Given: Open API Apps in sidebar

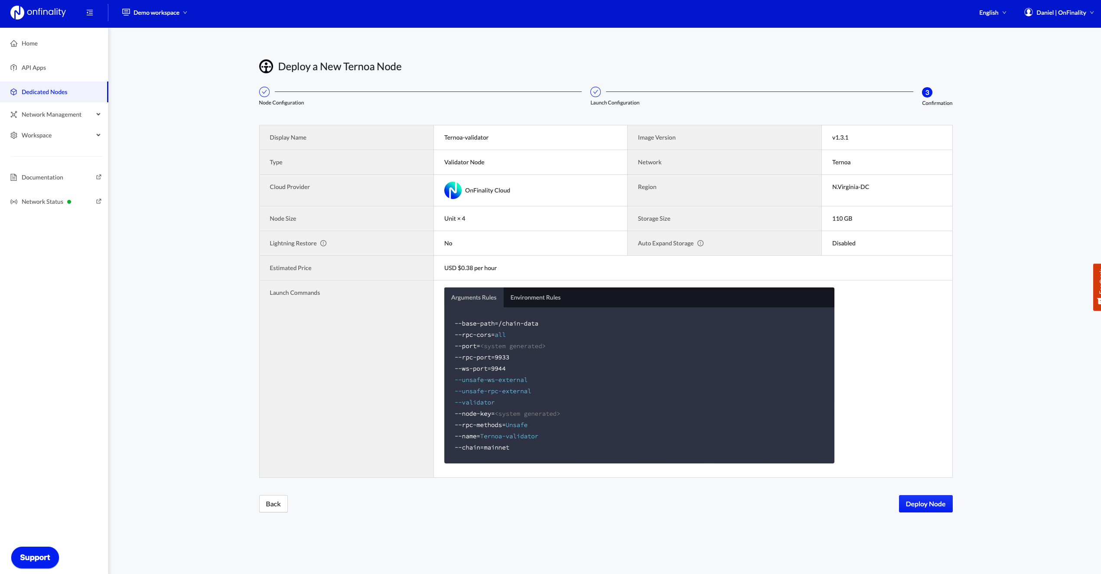Looking at the screenshot, I should click(x=34, y=68).
